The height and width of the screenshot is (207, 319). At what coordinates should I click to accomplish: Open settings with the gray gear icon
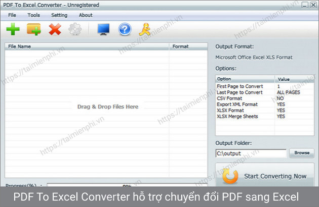[75, 29]
